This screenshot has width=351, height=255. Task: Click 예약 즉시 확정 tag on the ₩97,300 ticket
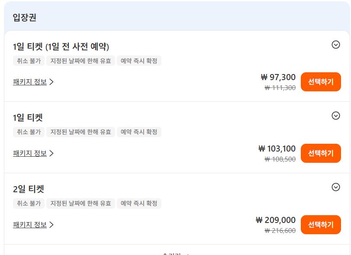139,61
